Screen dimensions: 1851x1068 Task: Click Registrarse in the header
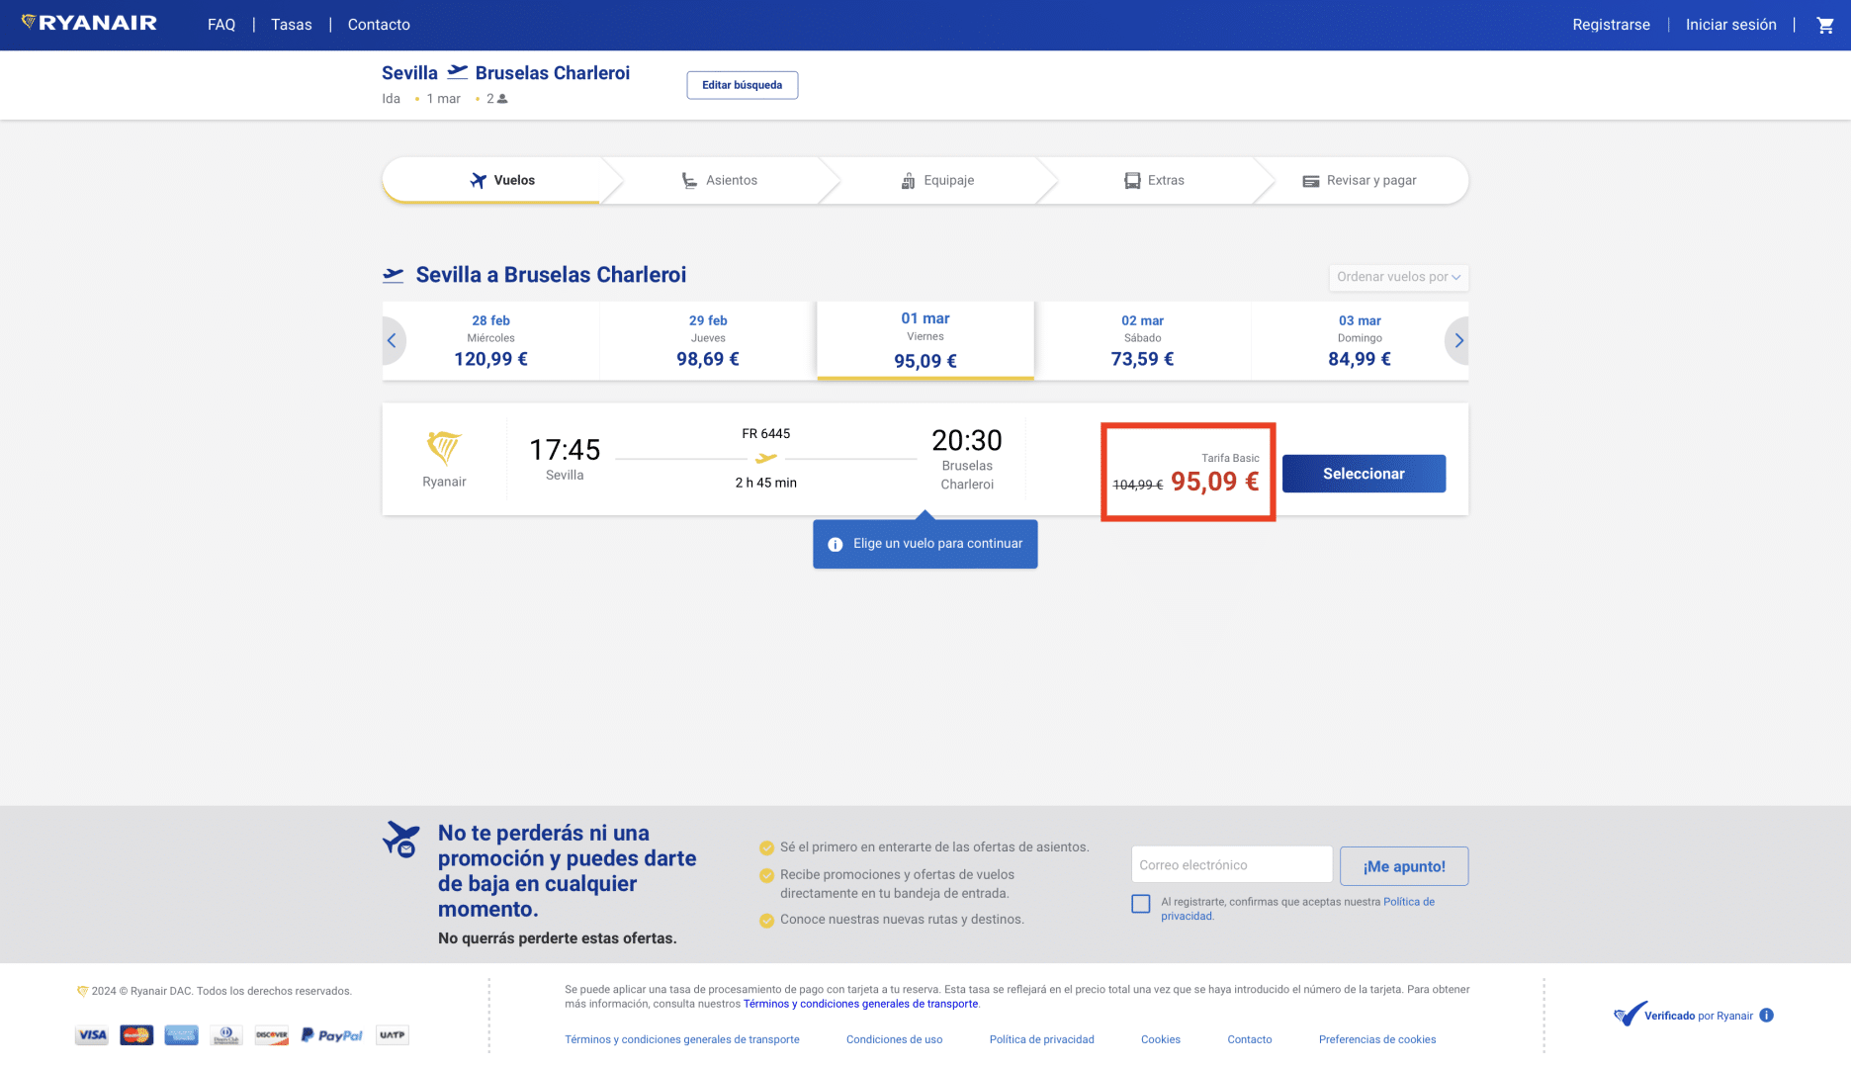(x=1611, y=25)
